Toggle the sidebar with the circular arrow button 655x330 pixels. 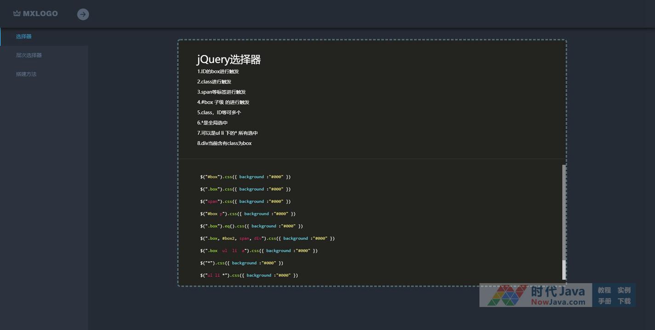tap(83, 14)
